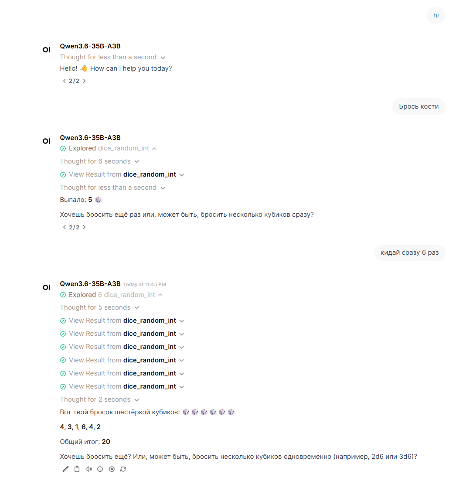Go to previous version of Hello response
This screenshot has width=473, height=488.
(64, 81)
